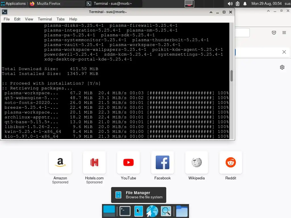Launch the Terminal emulator from dock
The height and width of the screenshot is (218, 291).
click(125, 211)
